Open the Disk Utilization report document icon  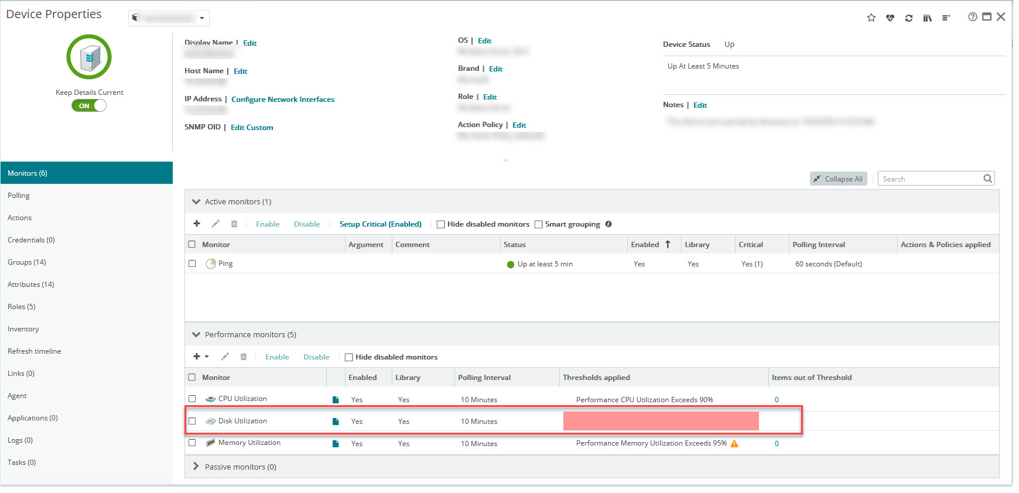pos(336,421)
